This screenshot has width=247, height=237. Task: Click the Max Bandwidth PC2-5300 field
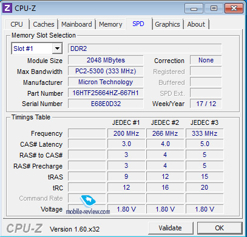point(106,71)
